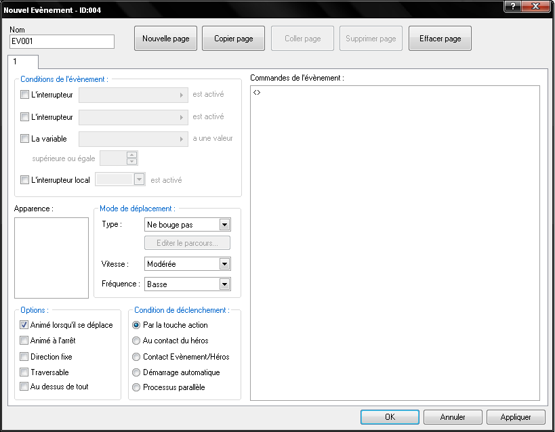Click the Appliquer button
The width and height of the screenshot is (555, 432).
point(516,417)
